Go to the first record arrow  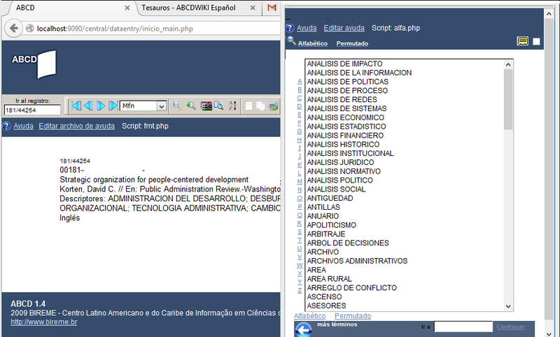(76, 106)
